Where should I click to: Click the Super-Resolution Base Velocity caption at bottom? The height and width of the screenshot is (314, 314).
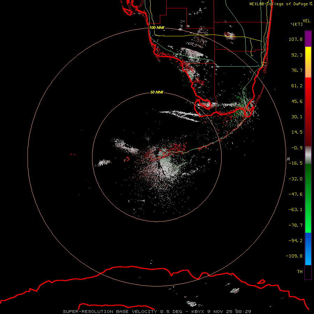coord(157,312)
